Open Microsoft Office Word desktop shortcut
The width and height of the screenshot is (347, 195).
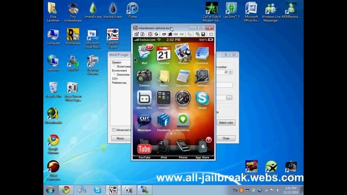coord(251,12)
